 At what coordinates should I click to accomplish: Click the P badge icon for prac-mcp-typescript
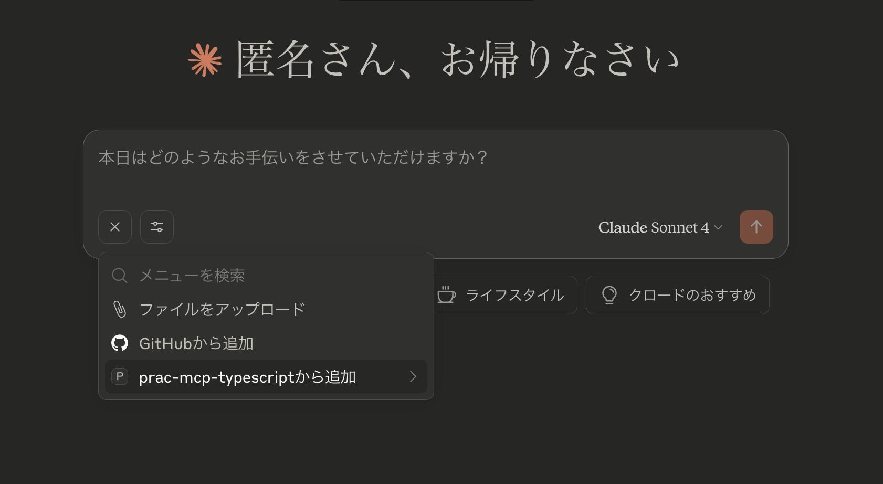[x=120, y=376]
